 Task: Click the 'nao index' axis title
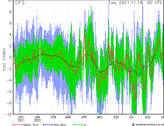point(4,59)
